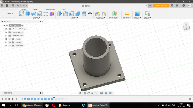Toggle the Browser panel pin dot
The image size is (193, 108).
coord(41,22)
